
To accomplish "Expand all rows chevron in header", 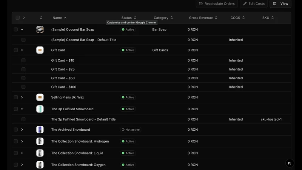I will [24, 18].
